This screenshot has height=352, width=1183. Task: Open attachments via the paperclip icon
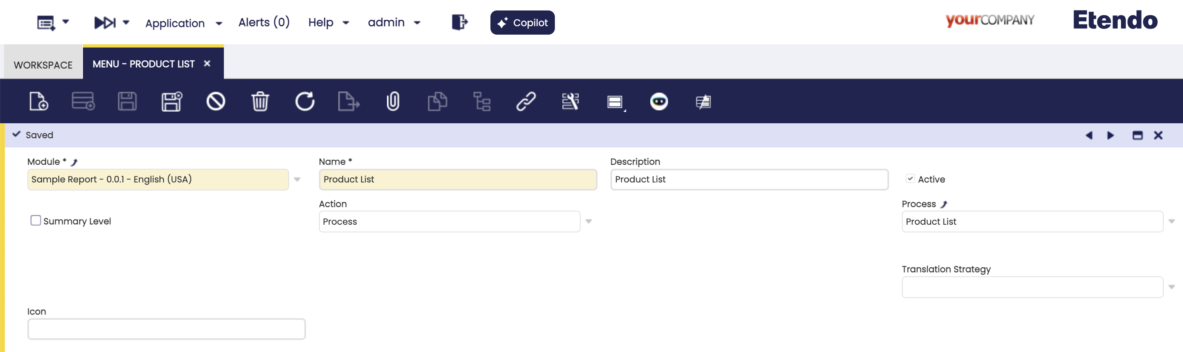393,101
